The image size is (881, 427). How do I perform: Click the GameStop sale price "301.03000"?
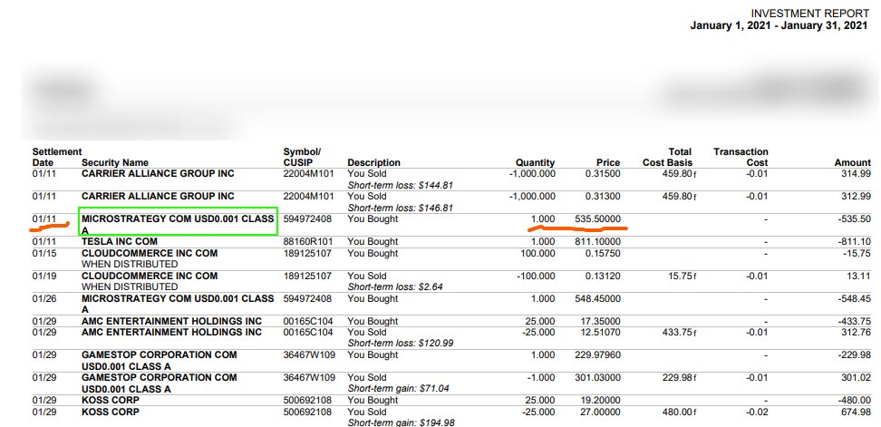coord(598,378)
